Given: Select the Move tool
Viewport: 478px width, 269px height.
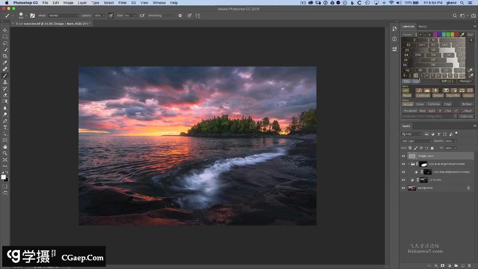Looking at the screenshot, I should click(5, 31).
